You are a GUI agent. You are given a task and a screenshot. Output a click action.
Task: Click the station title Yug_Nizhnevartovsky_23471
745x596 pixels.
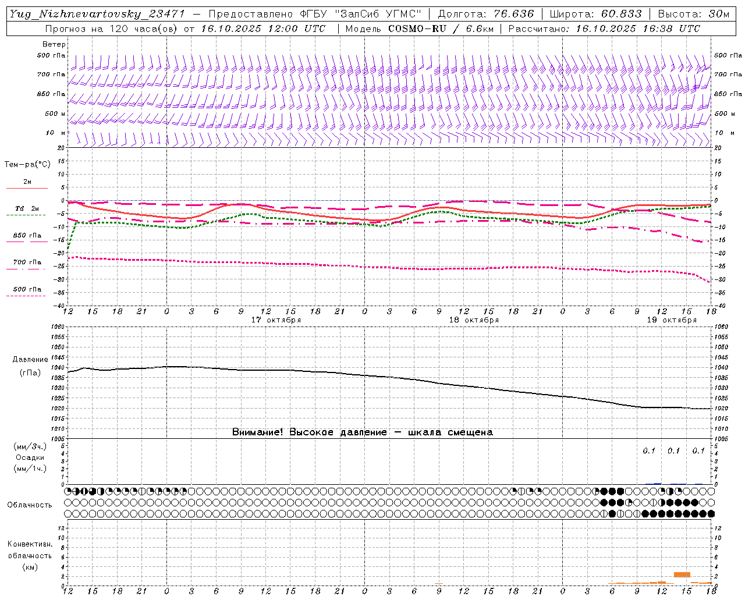[x=100, y=15]
